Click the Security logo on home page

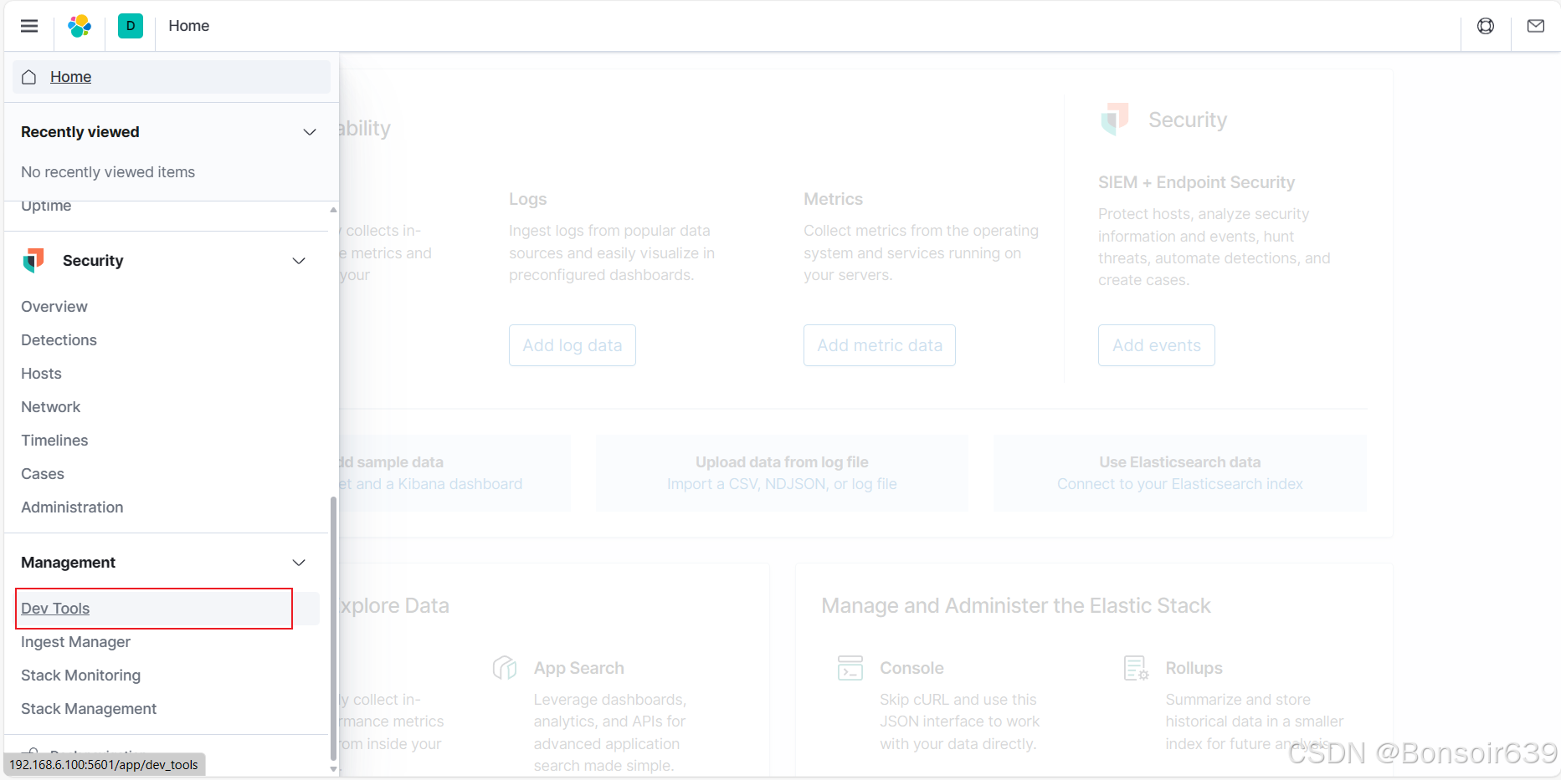coord(1115,120)
